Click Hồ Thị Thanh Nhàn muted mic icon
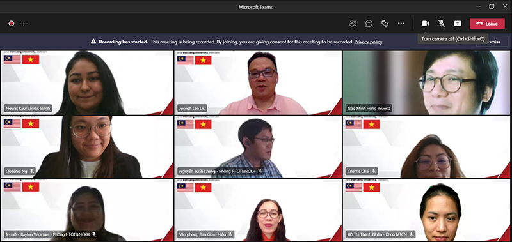Image resolution: width=512 pixels, height=242 pixels. [x=412, y=234]
